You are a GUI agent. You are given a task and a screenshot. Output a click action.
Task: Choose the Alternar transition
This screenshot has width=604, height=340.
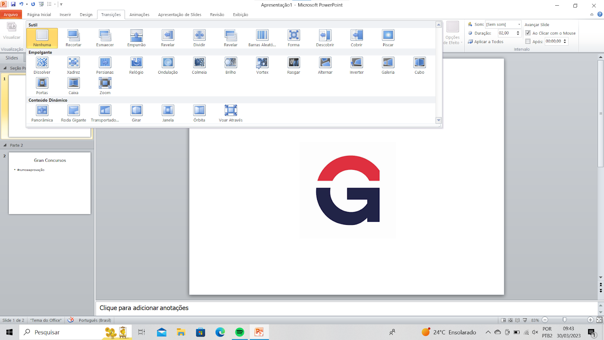[325, 66]
